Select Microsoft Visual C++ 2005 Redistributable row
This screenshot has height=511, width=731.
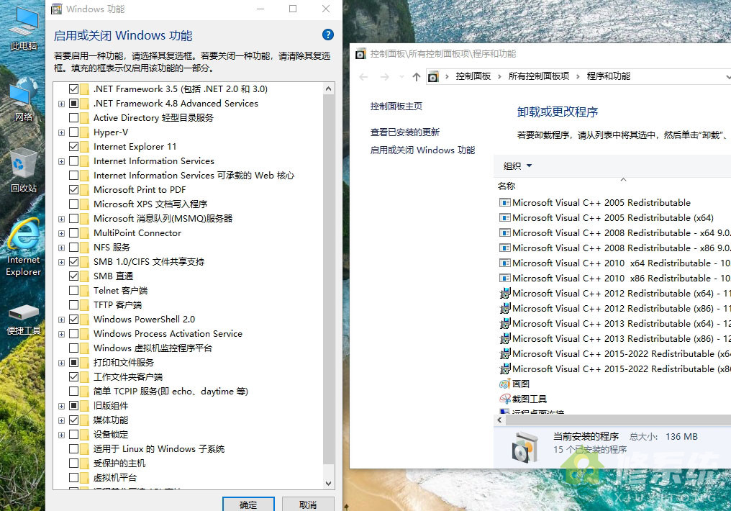tap(601, 203)
